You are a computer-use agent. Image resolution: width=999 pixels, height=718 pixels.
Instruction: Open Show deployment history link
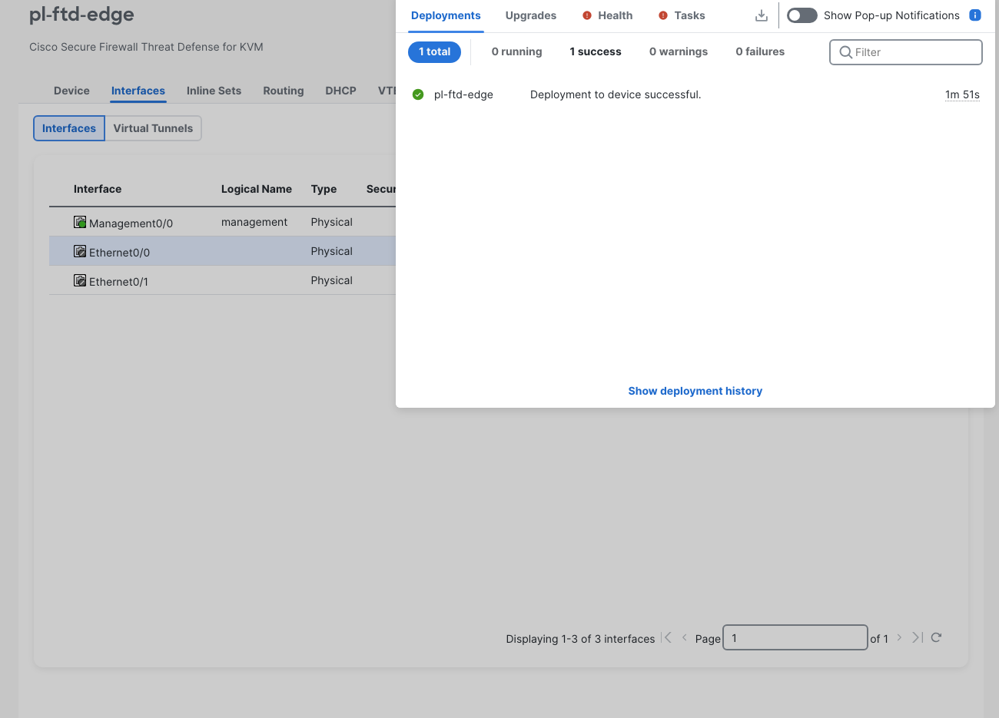695,391
